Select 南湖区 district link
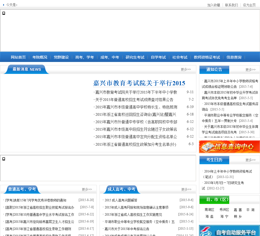 click(x=209, y=210)
